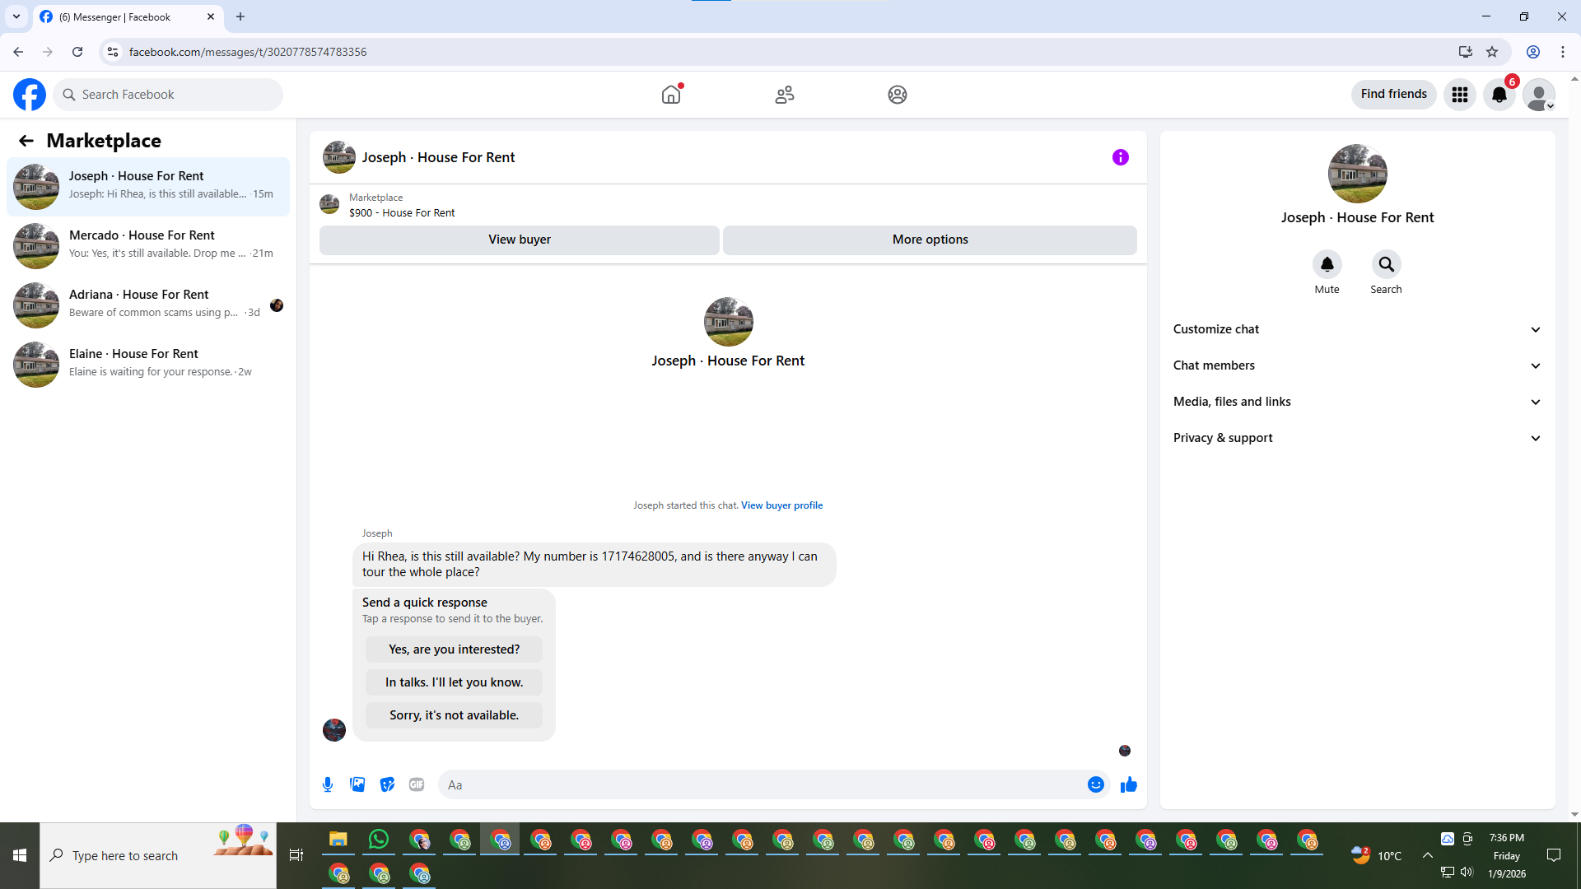Screen dimensions: 1581x889
Task: Expand the Chat members section
Action: coord(1356,365)
